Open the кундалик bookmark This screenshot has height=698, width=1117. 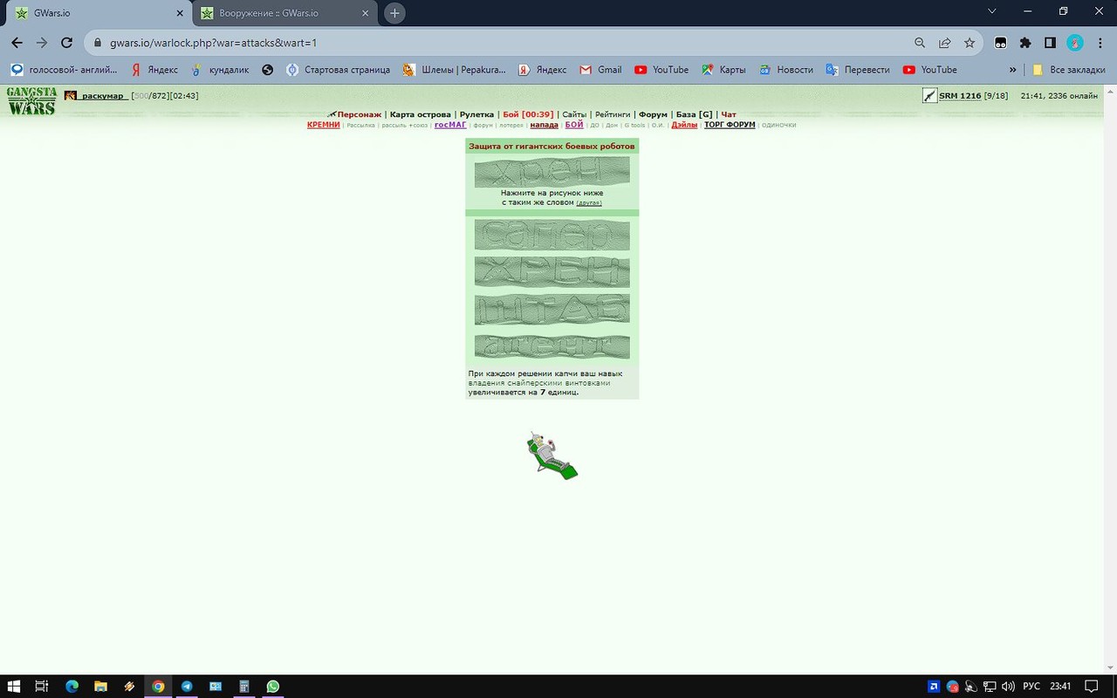point(220,70)
